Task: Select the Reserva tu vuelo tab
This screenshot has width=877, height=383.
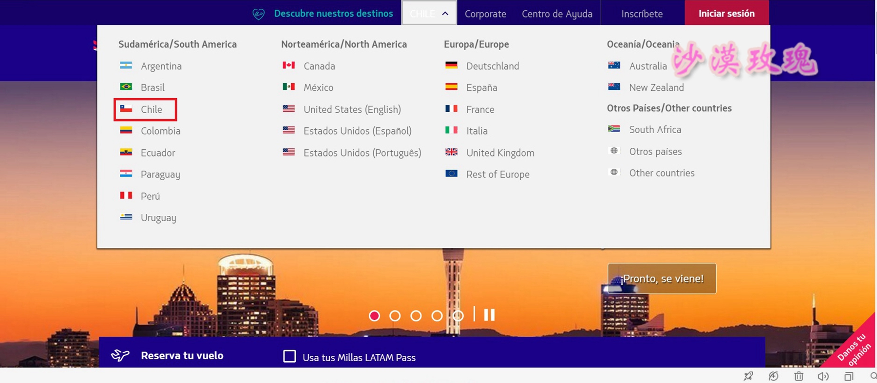Action: [182, 355]
